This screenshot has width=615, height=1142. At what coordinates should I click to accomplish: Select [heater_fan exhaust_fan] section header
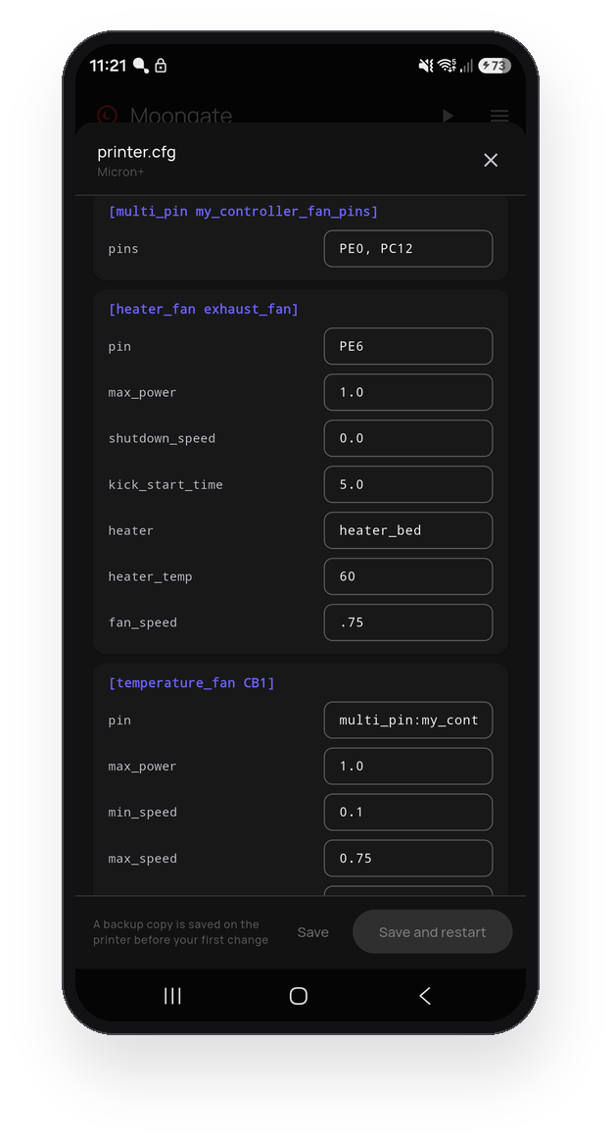pos(203,309)
